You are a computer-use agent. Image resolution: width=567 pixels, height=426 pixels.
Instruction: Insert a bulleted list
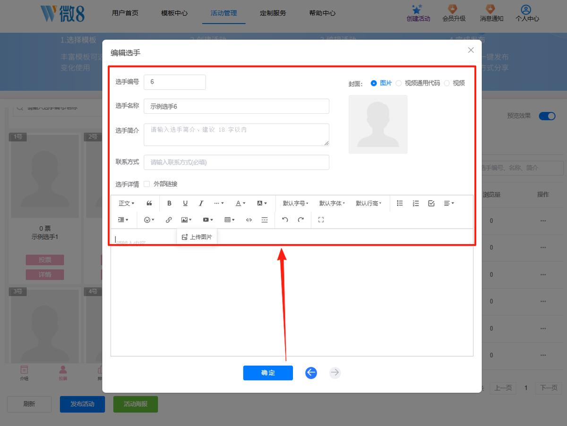tap(400, 204)
